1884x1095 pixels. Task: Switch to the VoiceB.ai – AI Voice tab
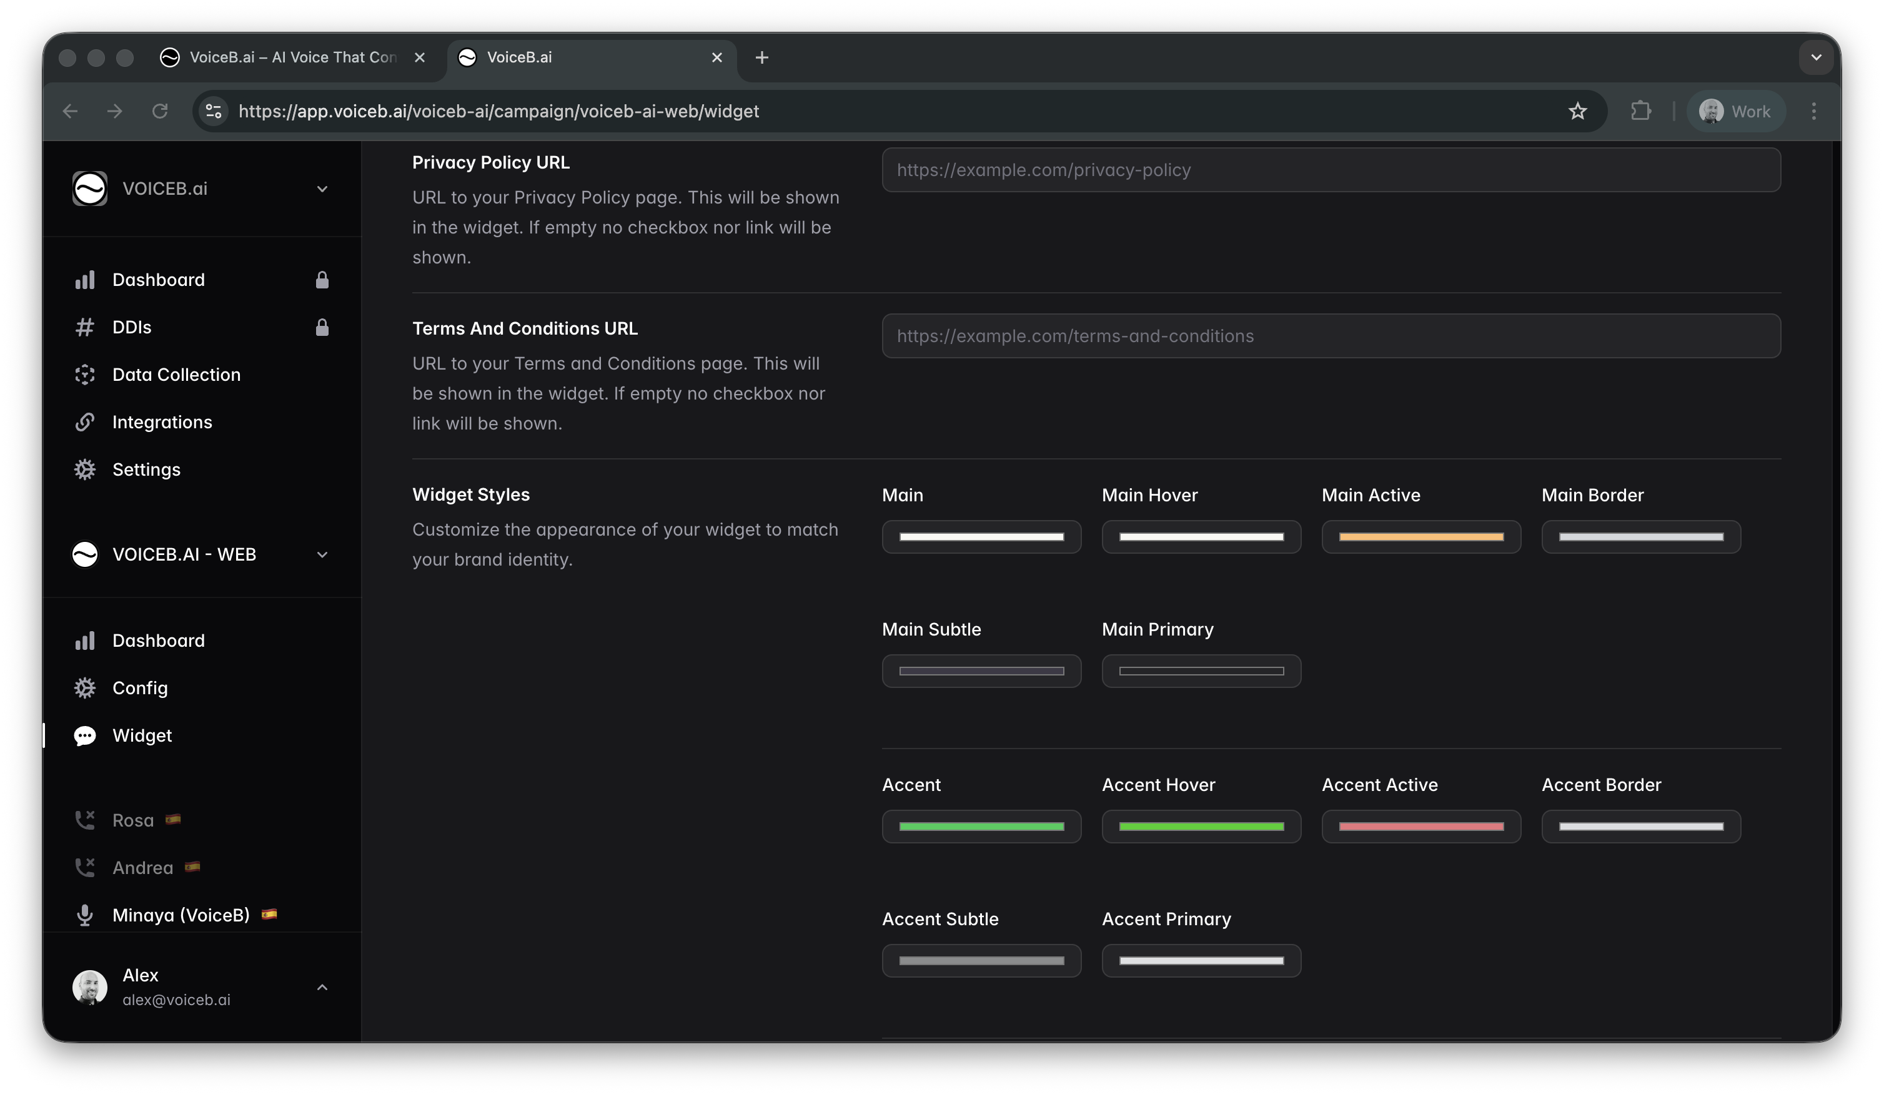(292, 57)
